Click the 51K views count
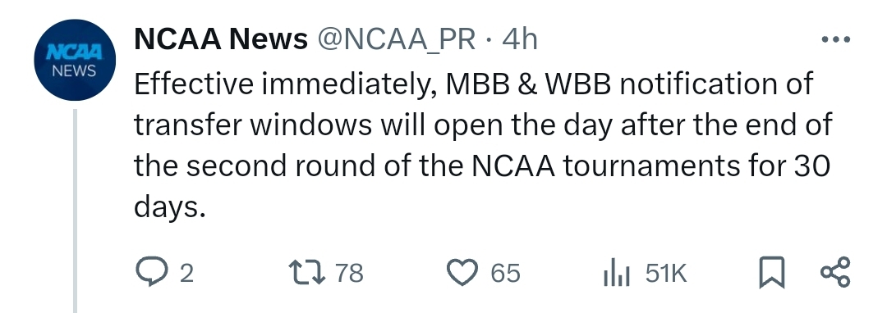 [x=666, y=273]
